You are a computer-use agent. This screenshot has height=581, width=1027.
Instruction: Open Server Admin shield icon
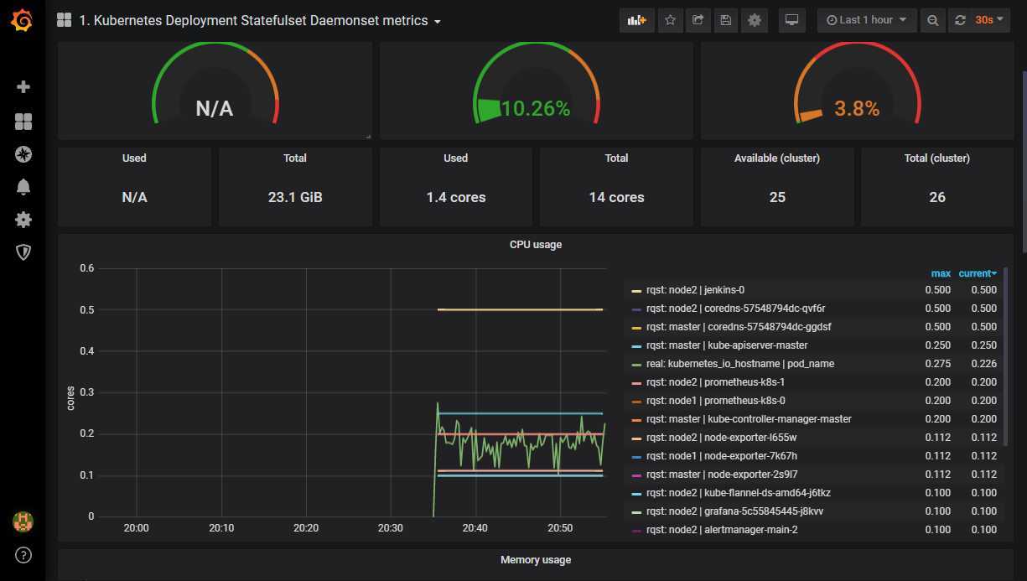click(23, 252)
